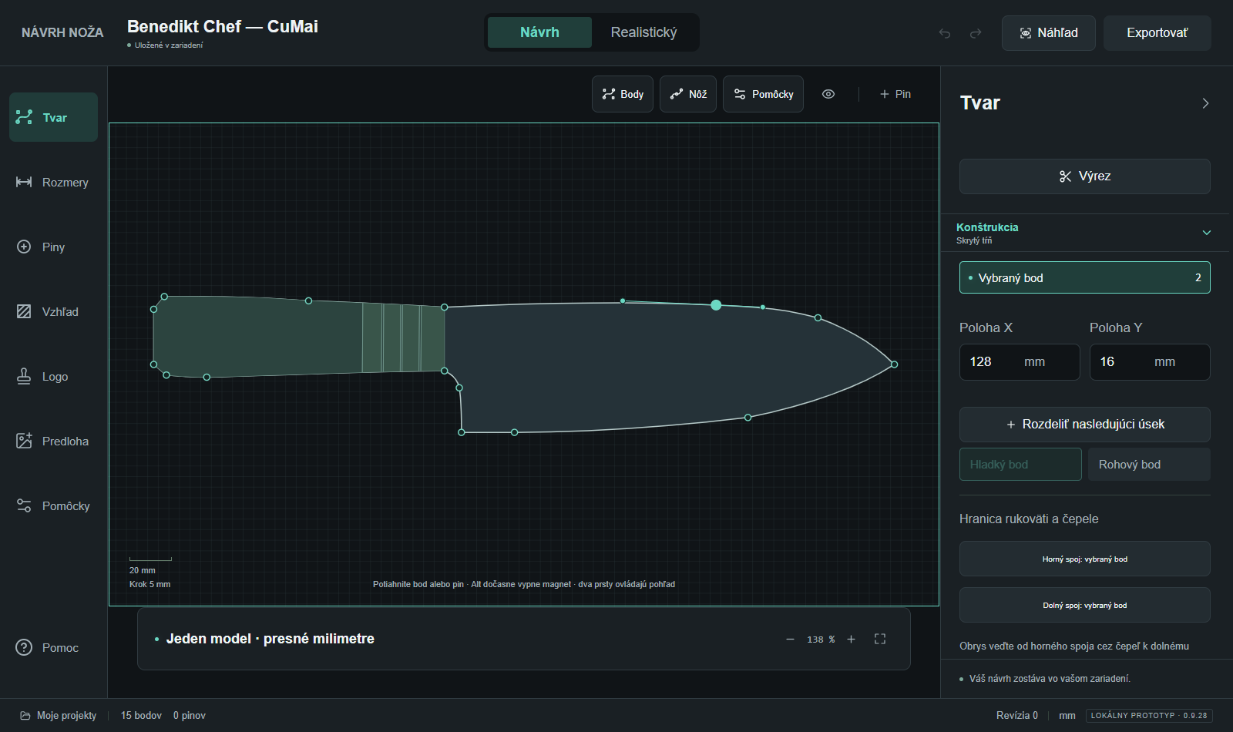Enter fullscreen canvas view
Screen dimensions: 1233x732
point(880,639)
